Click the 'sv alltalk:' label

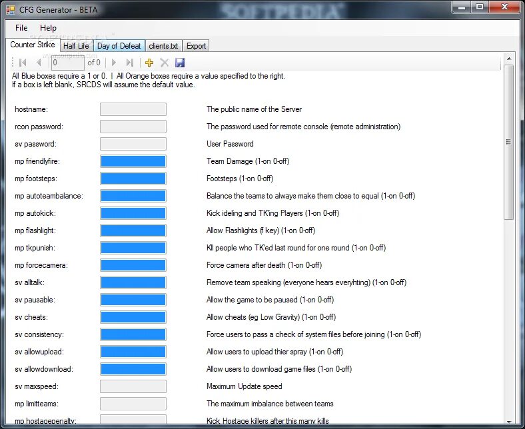[29, 282]
